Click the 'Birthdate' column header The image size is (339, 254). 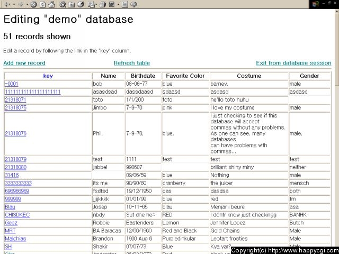tap(143, 76)
